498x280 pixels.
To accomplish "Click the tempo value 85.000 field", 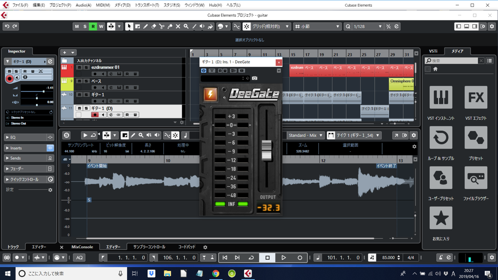I will pos(388,258).
